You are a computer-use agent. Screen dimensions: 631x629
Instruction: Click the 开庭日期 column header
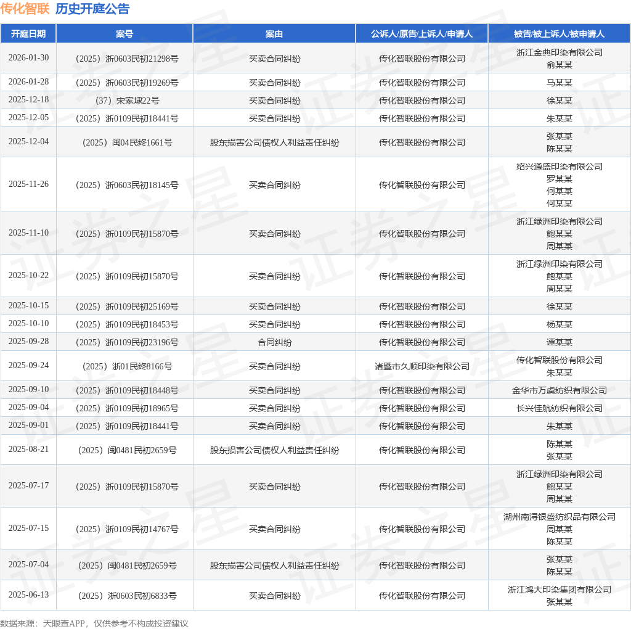coord(28,34)
